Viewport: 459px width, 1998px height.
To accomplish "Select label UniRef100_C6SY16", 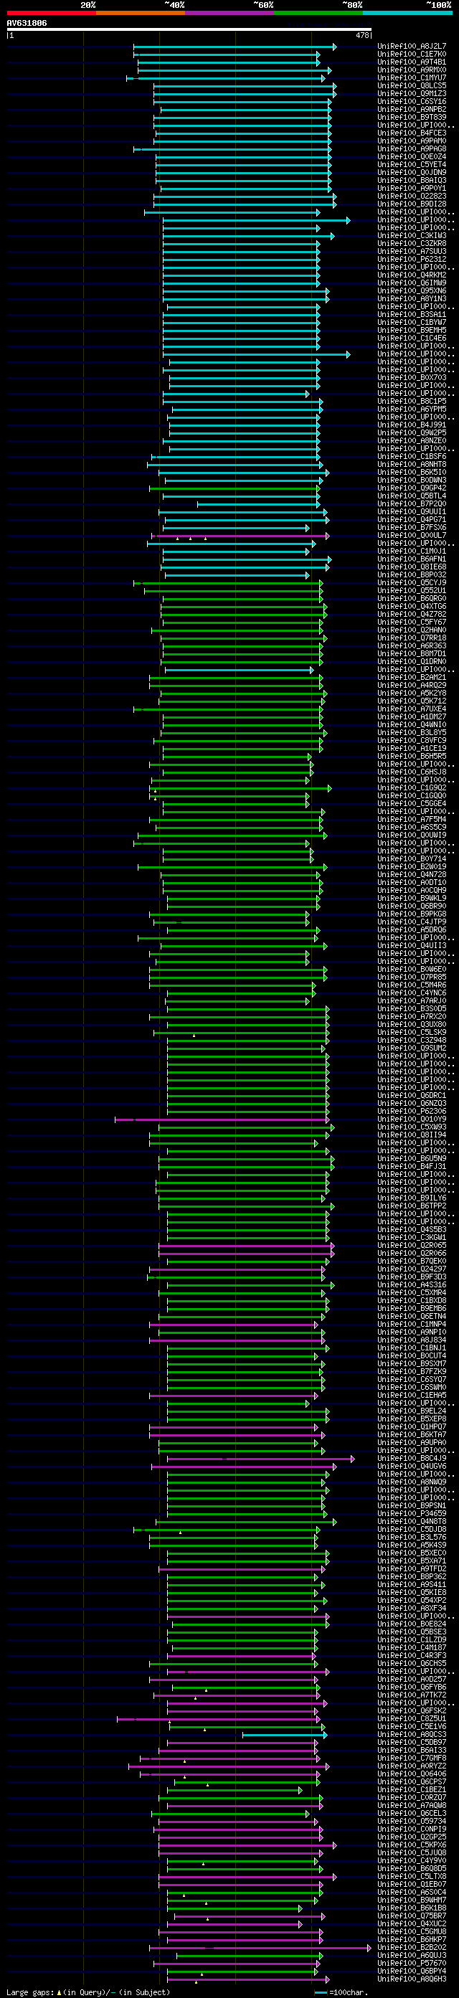I will pyautogui.click(x=412, y=102).
